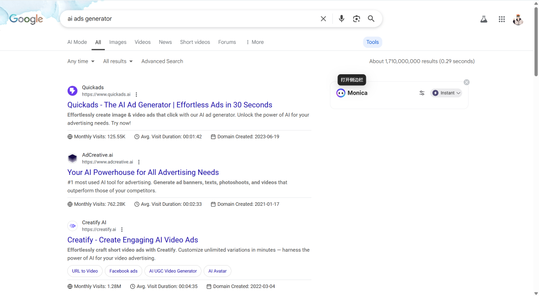Clear the search box with the X icon

coord(323,18)
